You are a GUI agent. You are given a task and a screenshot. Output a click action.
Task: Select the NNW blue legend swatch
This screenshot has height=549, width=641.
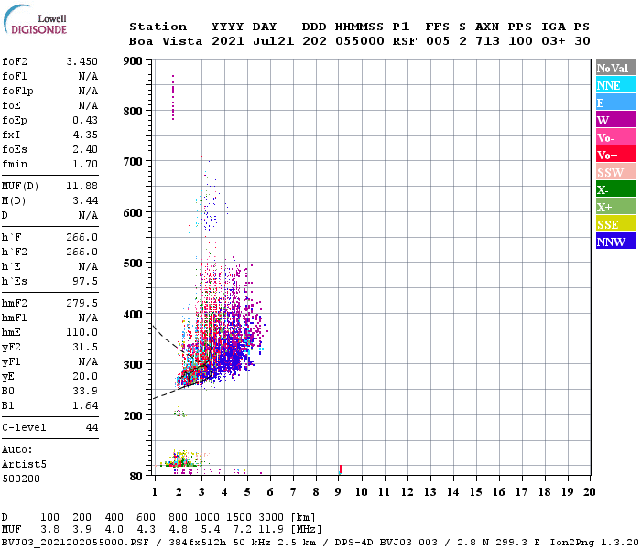615,241
